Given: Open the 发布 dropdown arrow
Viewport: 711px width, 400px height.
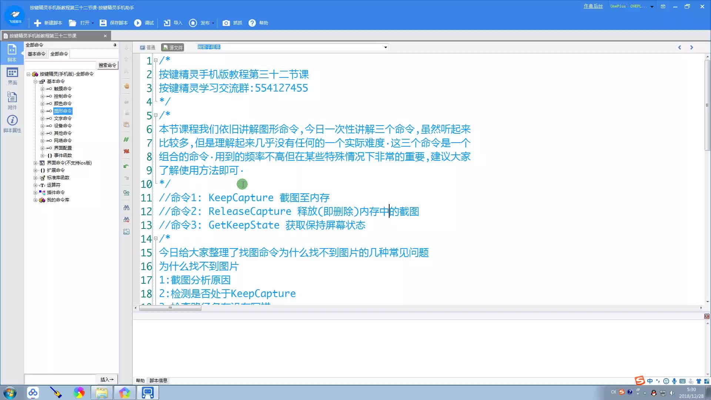Looking at the screenshot, I should click(213, 23).
